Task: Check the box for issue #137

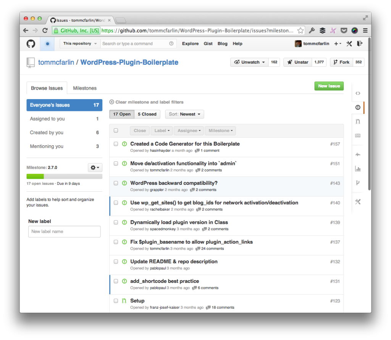Action: 116,242
